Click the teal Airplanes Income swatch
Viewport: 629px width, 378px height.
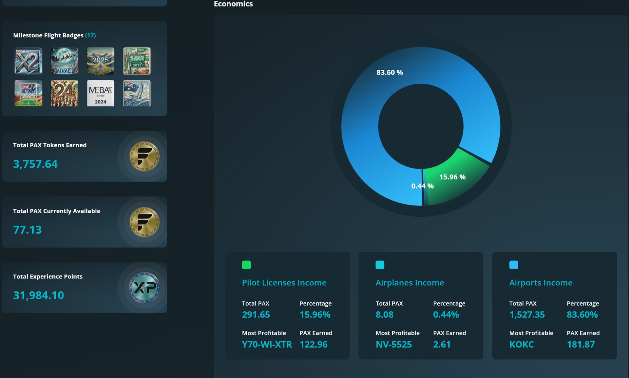point(380,265)
